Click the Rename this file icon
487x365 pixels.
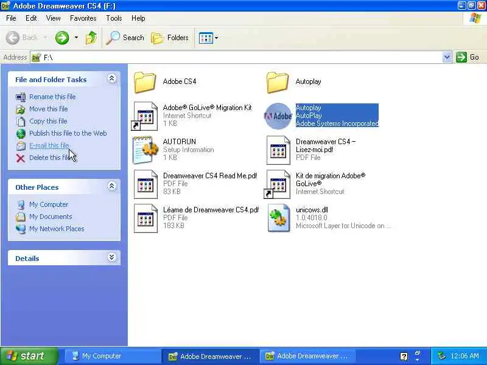click(21, 97)
